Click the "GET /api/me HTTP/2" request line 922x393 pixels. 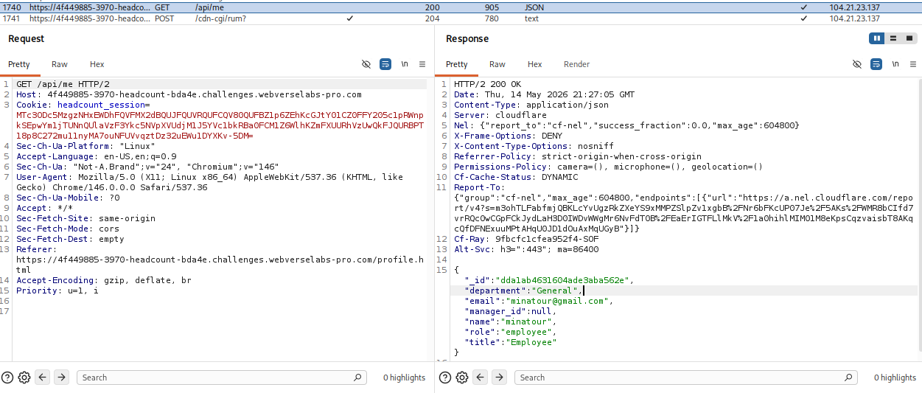click(x=63, y=84)
